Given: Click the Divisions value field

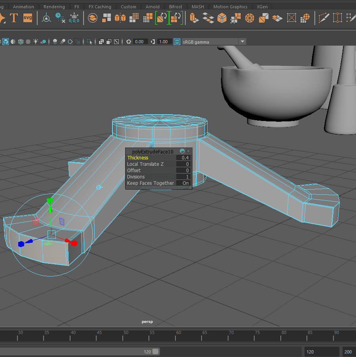Looking at the screenshot, I should point(183,177).
